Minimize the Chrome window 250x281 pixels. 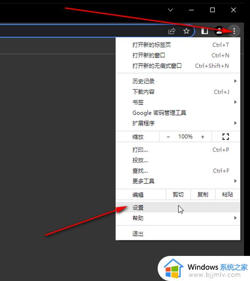point(191,10)
